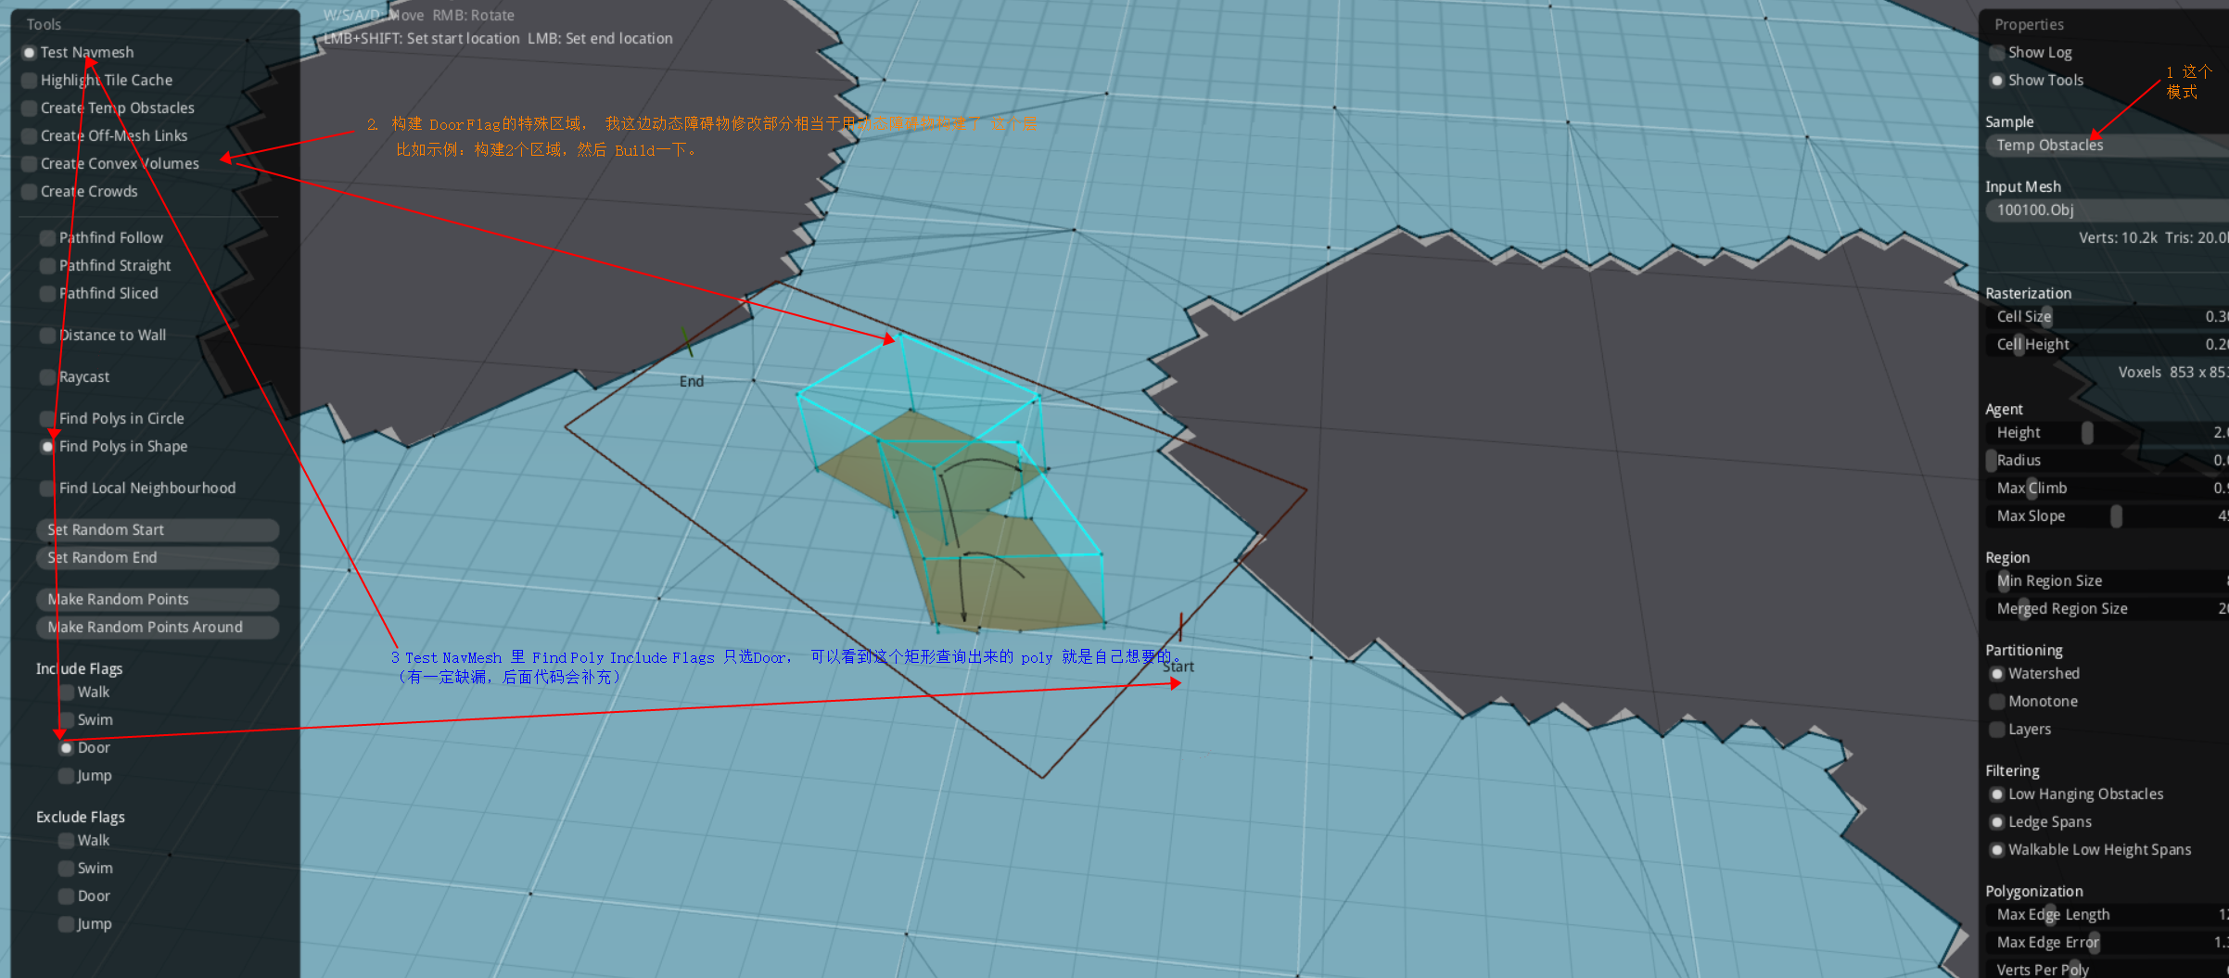The height and width of the screenshot is (978, 2229).
Task: Click Make Random Points Around button
Action: pyautogui.click(x=158, y=628)
